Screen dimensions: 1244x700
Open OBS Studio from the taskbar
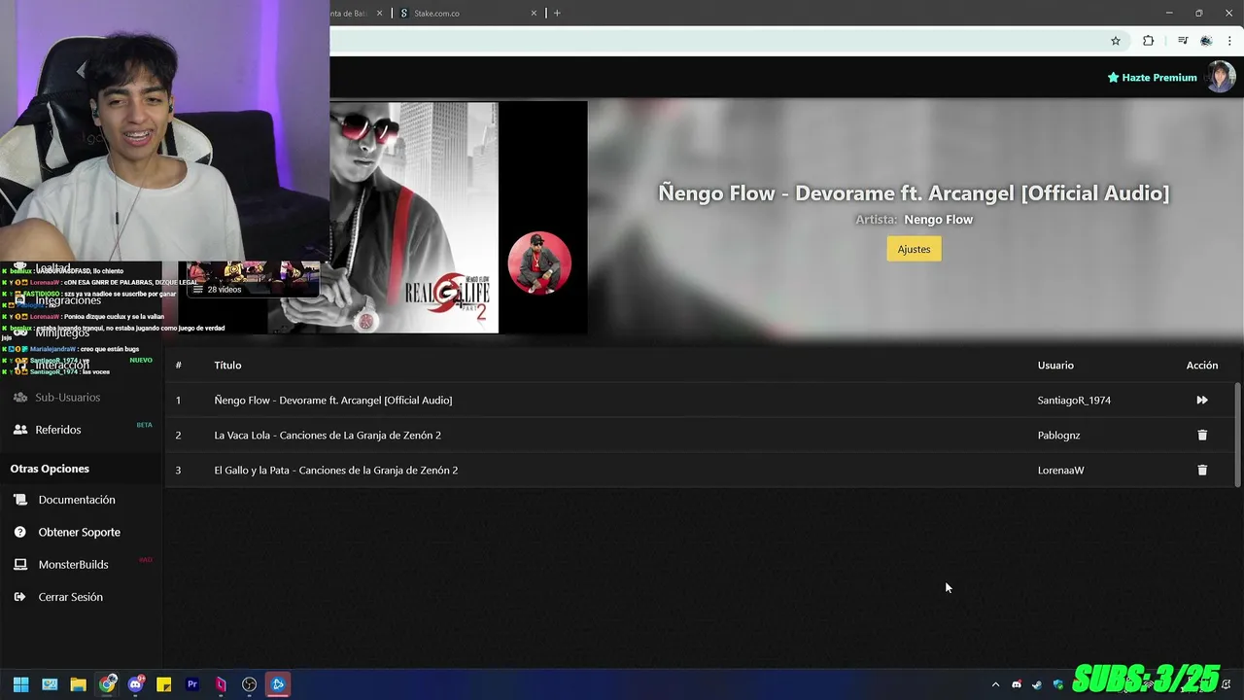(x=249, y=684)
